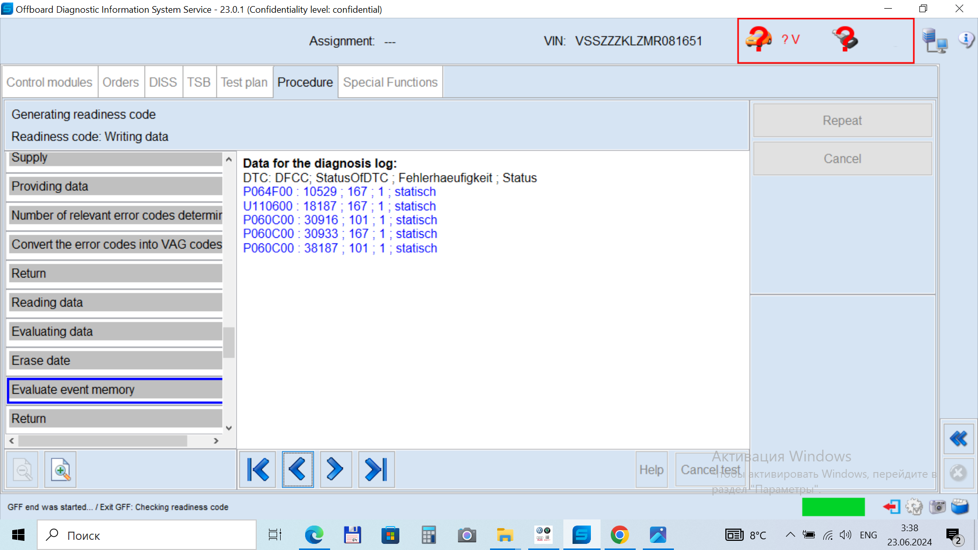Jump to last page navigation arrow
The width and height of the screenshot is (978, 550).
[x=376, y=470]
